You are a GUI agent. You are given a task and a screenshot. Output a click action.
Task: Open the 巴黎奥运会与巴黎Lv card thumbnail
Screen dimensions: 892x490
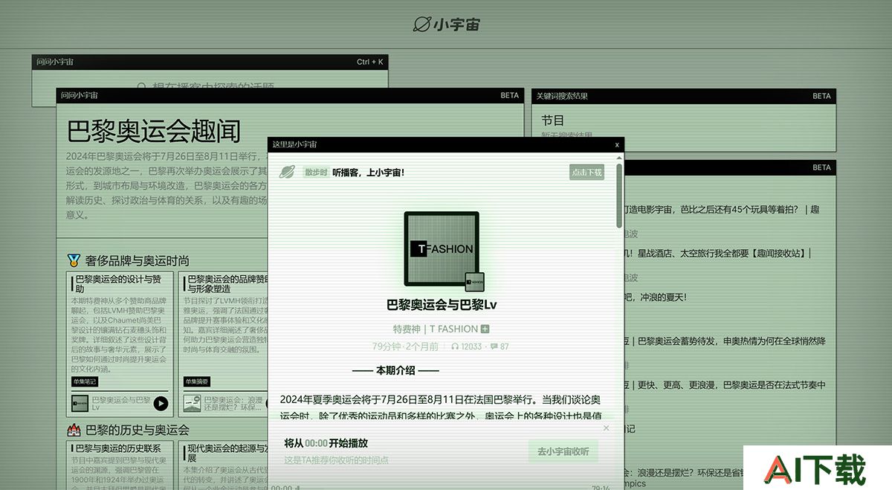(80, 404)
